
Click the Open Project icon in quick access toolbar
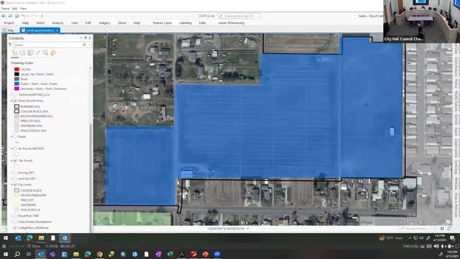coord(10,16)
